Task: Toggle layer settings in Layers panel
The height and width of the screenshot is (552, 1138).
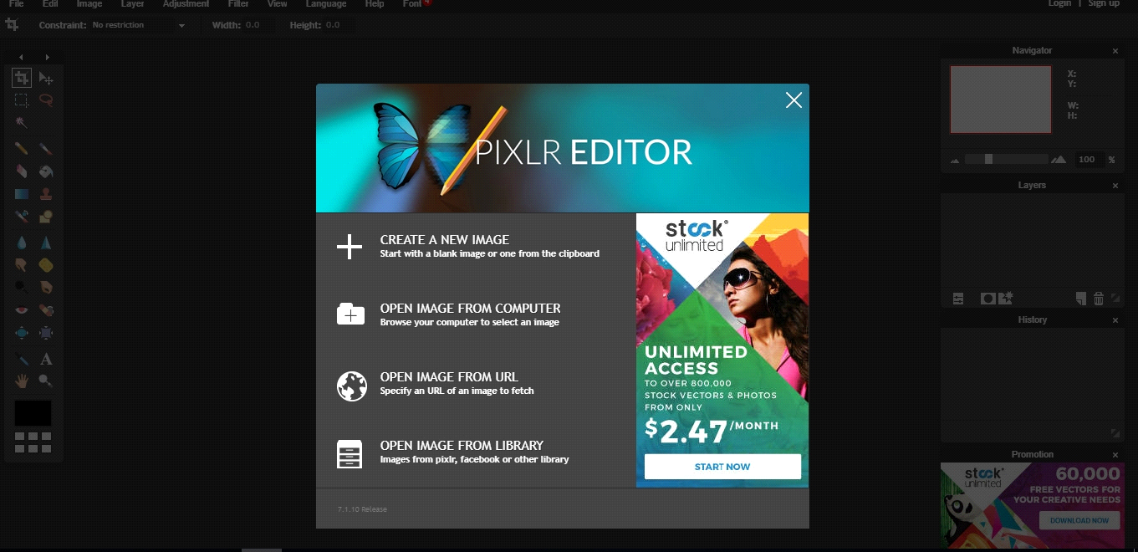Action: [958, 299]
